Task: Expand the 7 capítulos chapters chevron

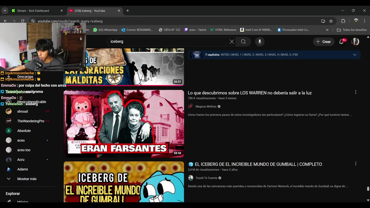Action: click(x=355, y=55)
